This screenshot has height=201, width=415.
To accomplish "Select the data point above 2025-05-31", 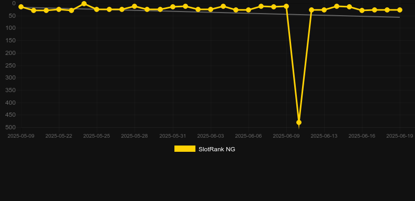I will [x=173, y=7].
